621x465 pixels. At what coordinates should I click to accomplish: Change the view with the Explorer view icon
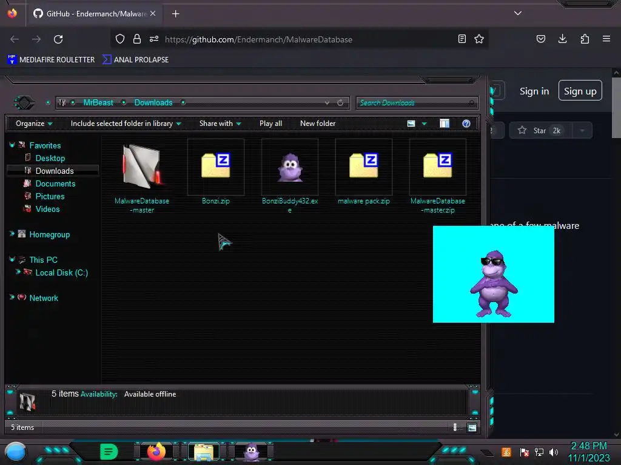(x=411, y=124)
